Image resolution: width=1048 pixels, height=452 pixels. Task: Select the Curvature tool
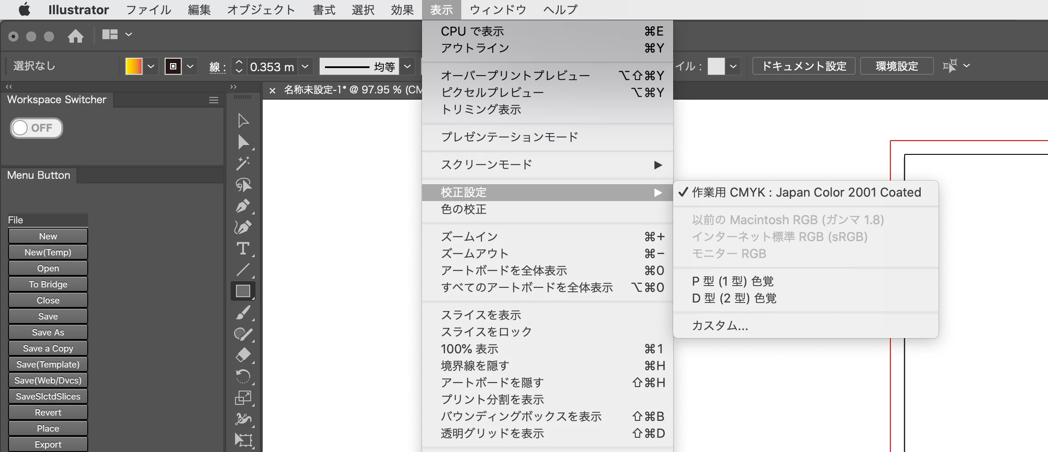(243, 227)
